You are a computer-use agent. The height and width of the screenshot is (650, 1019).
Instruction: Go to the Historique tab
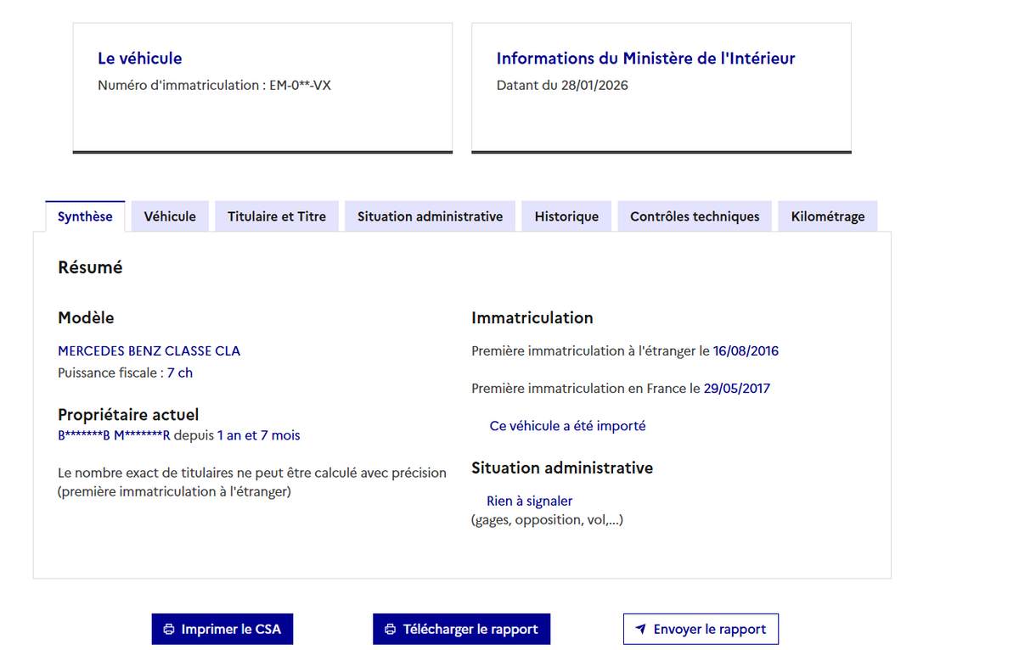pyautogui.click(x=566, y=216)
